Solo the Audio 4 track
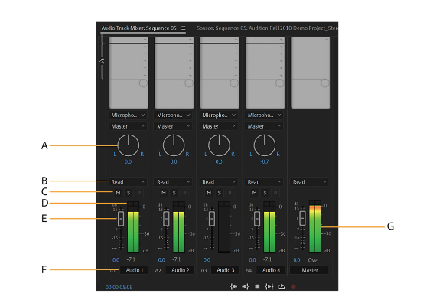430x303 pixels. click(265, 193)
